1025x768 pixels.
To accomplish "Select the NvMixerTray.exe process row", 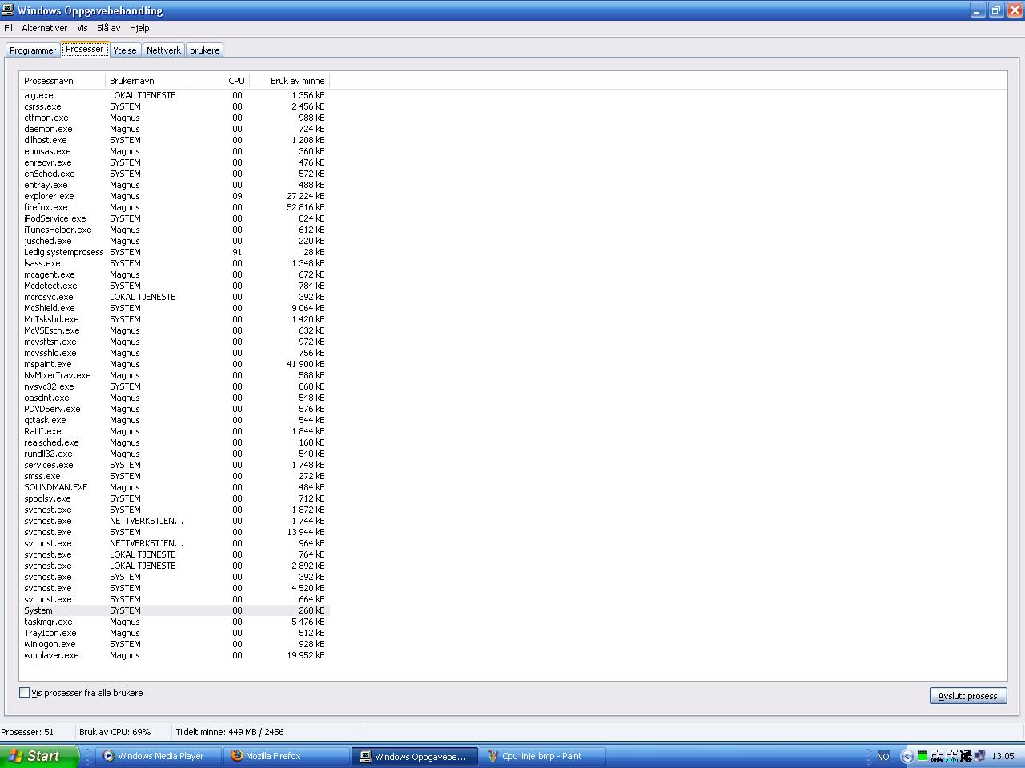I will (x=175, y=375).
